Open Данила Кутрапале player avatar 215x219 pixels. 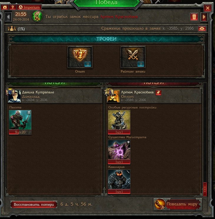(14, 96)
